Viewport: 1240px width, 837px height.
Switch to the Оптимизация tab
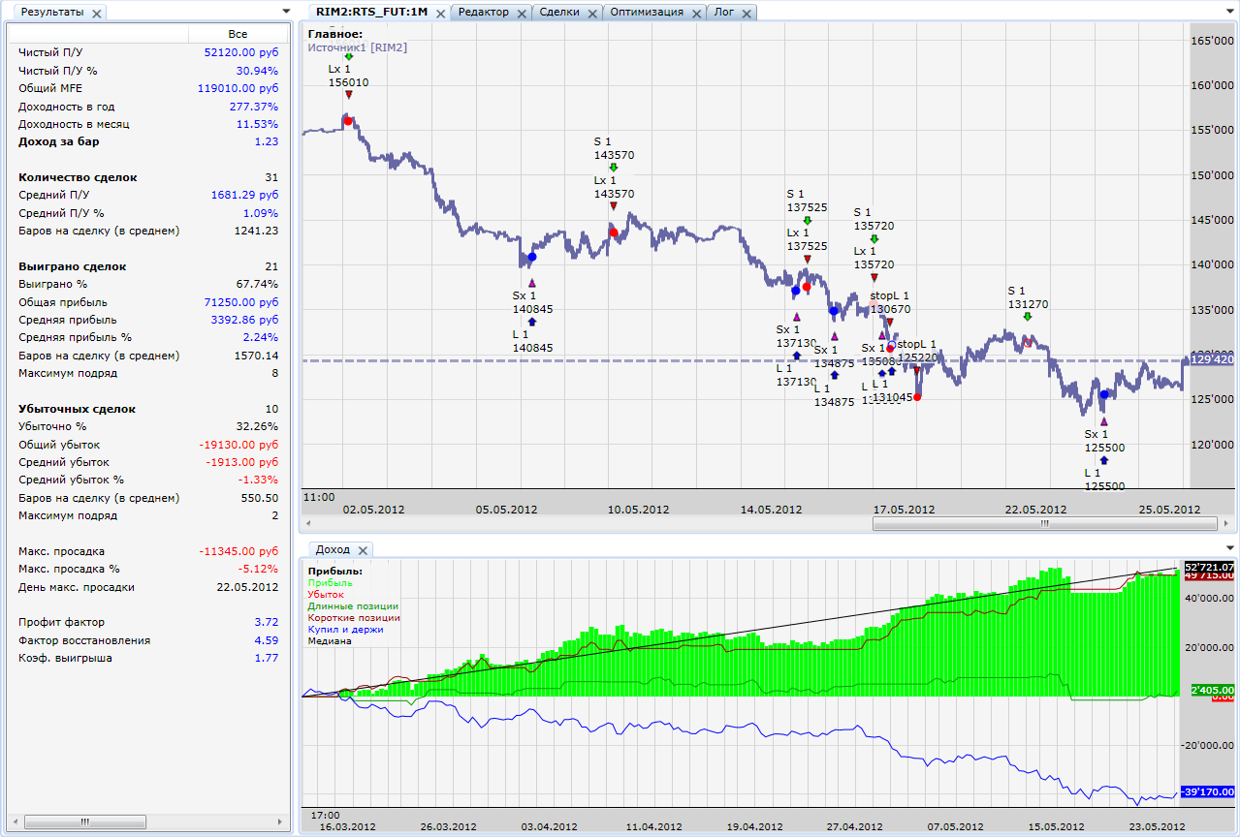tap(646, 13)
